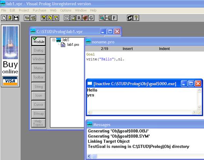Screen dimensions: 204x160
Task: Click the R run toolbar icon
Action: [79, 18]
